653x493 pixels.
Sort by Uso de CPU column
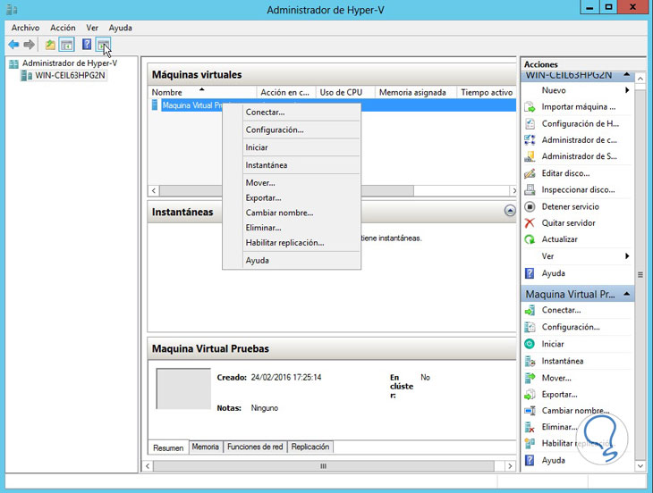coord(345,92)
